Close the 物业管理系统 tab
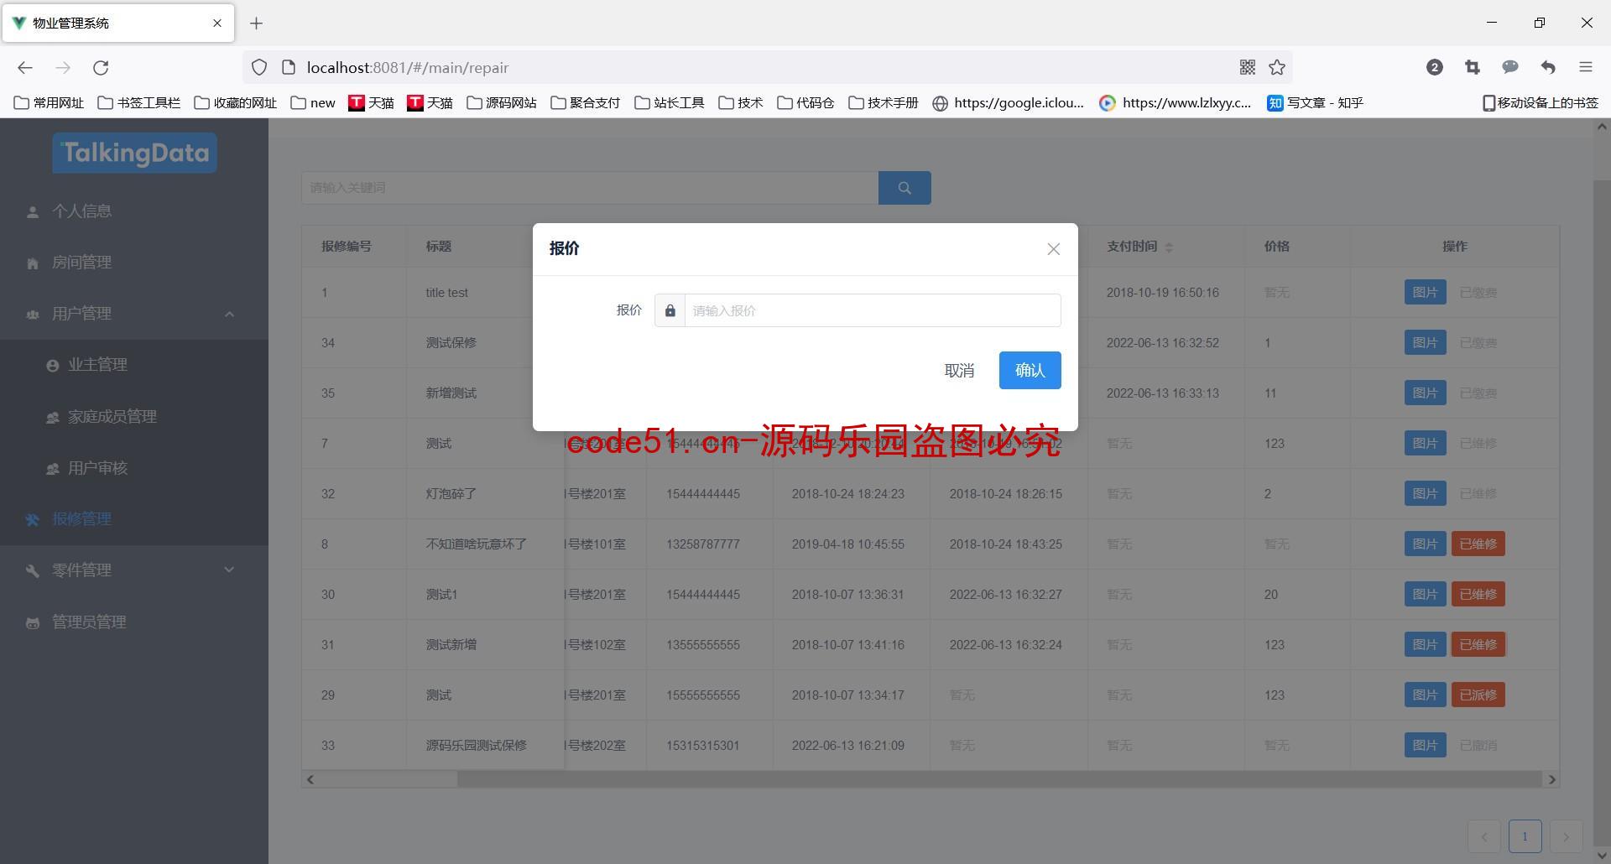Image resolution: width=1611 pixels, height=864 pixels. [217, 23]
